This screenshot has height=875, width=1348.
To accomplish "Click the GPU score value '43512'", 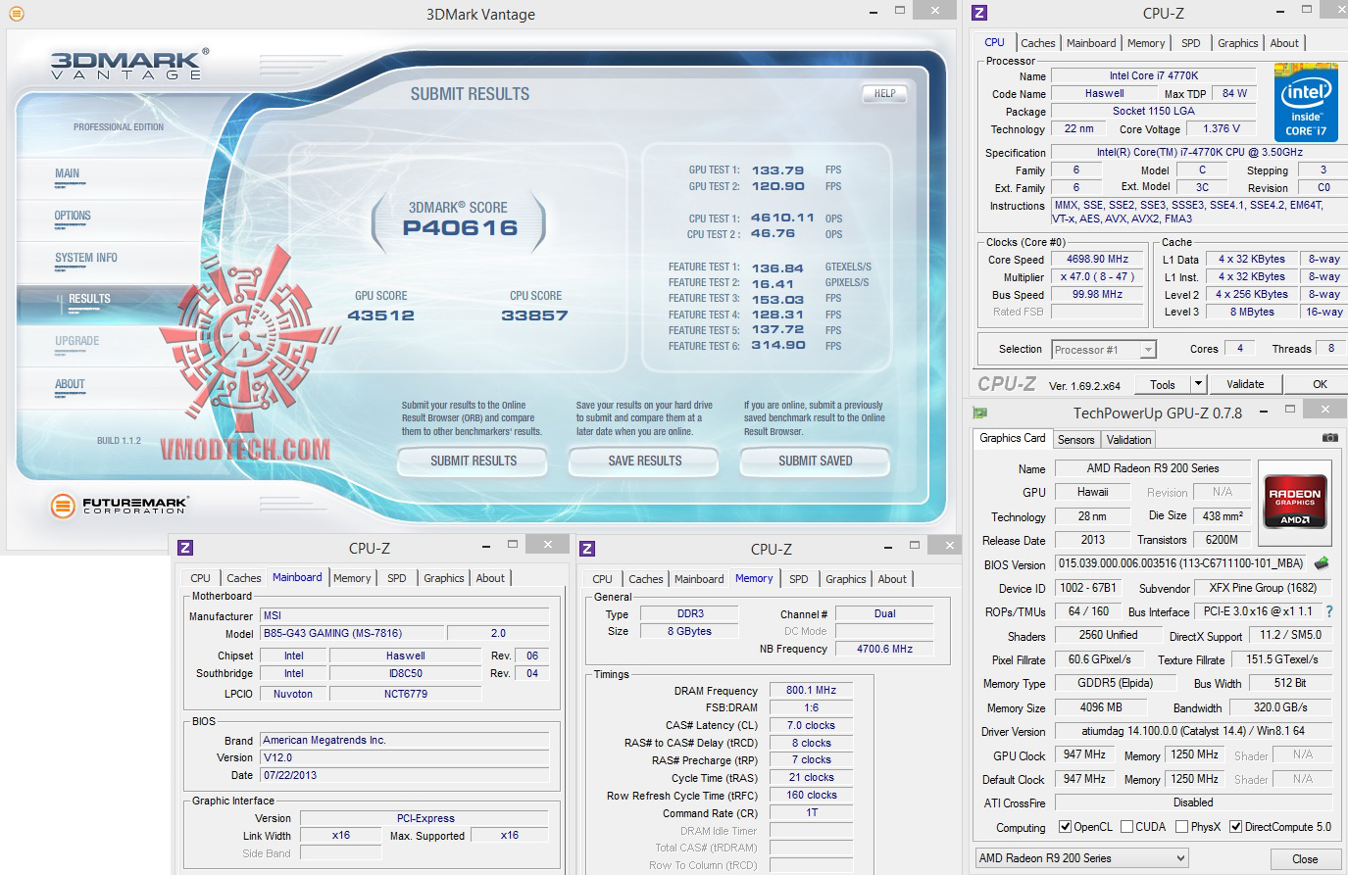I will 380,316.
